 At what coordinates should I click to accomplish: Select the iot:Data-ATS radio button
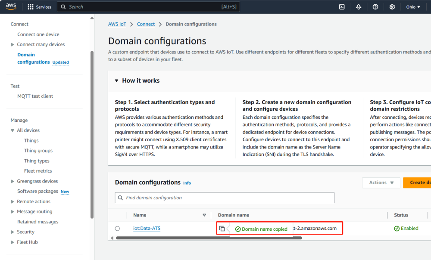pyautogui.click(x=117, y=229)
